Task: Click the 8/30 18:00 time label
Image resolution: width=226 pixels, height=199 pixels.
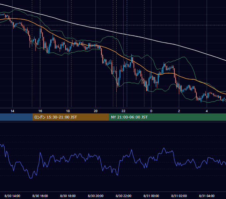Action: (68, 196)
